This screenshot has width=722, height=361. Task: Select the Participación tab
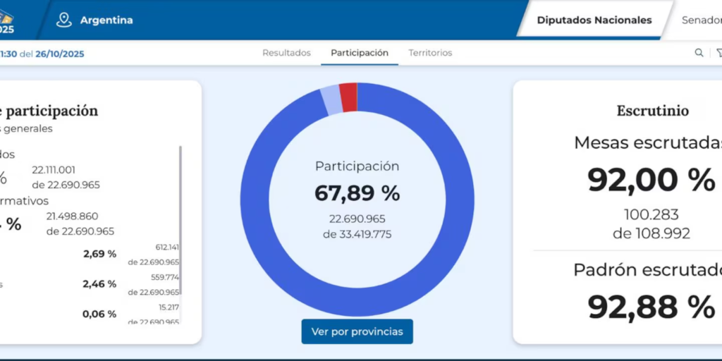360,53
